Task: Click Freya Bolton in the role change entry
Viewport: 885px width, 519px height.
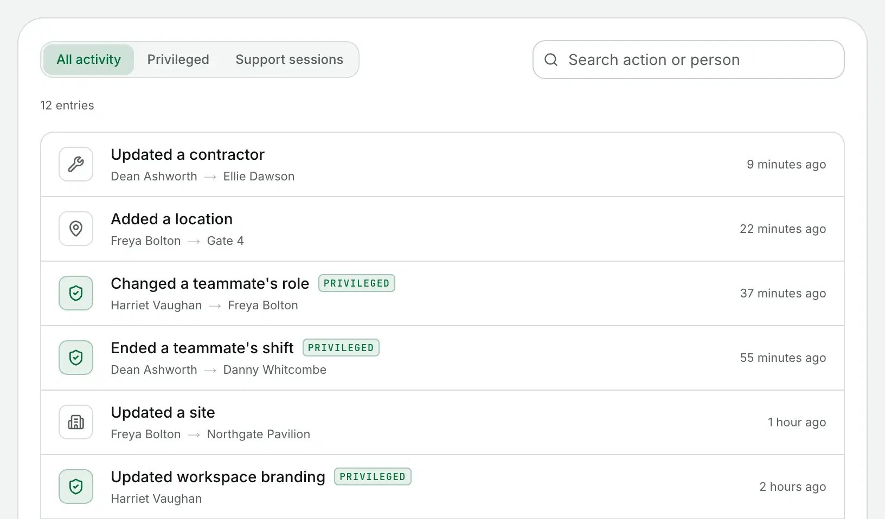Action: (262, 306)
